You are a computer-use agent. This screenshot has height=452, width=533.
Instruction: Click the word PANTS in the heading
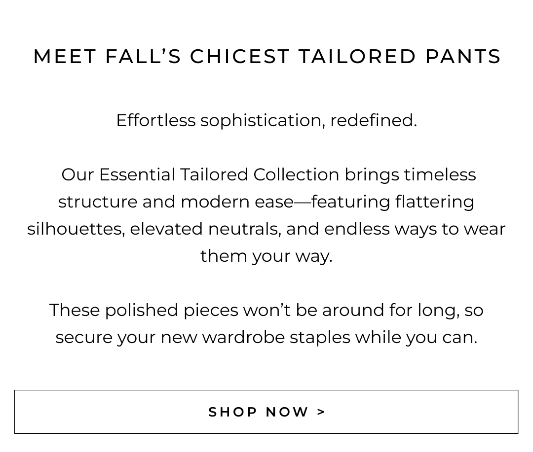pos(463,57)
